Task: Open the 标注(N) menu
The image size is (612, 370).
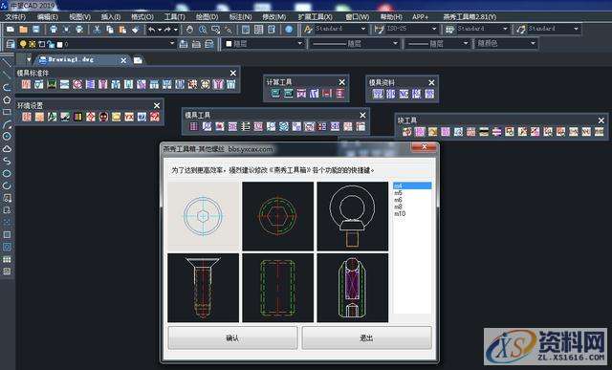Action: point(240,17)
